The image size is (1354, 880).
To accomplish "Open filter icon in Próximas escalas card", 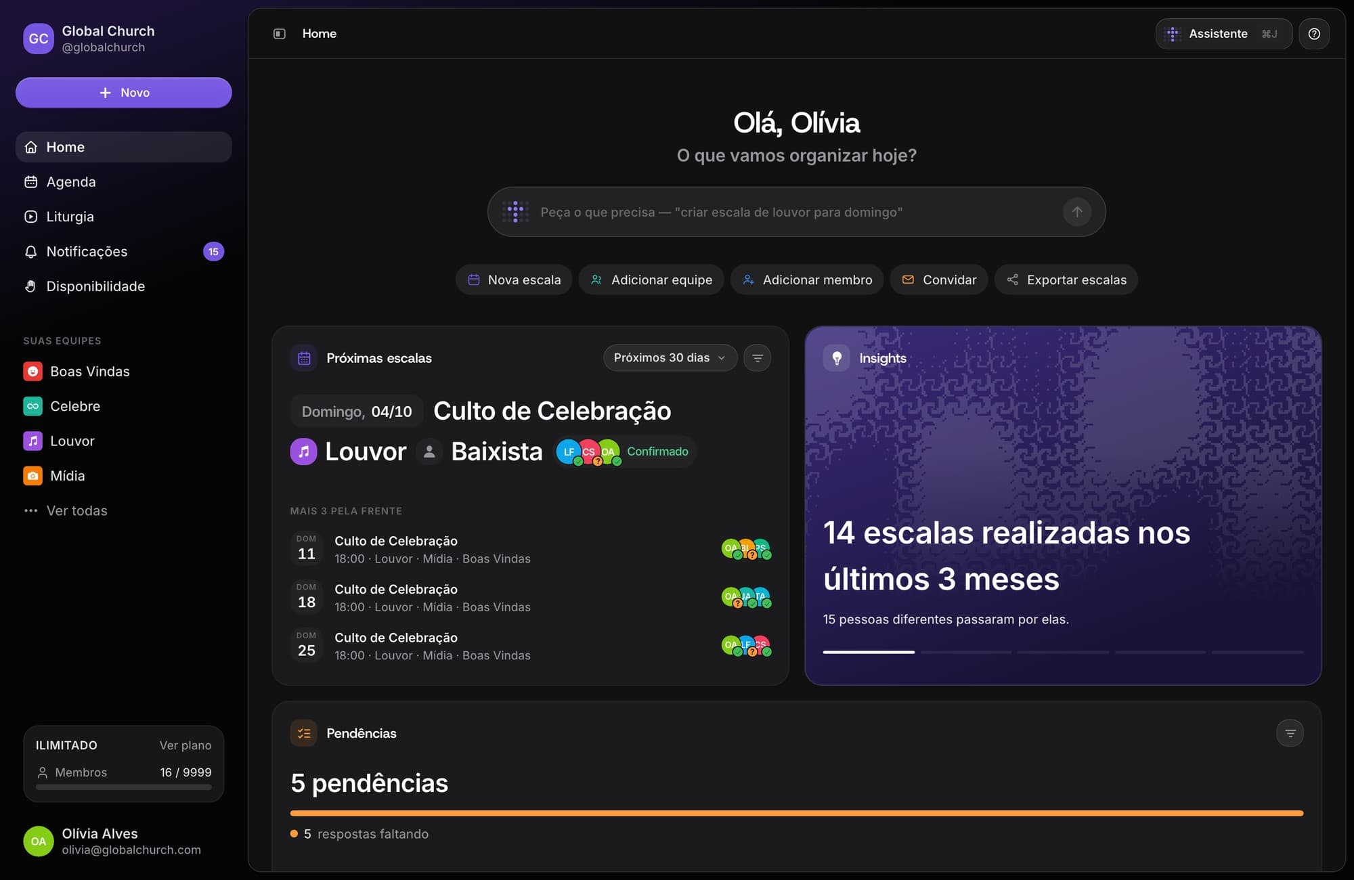I will (x=758, y=358).
